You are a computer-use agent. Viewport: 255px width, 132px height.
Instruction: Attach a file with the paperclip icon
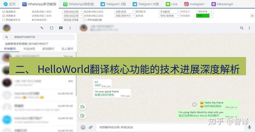[91, 127]
